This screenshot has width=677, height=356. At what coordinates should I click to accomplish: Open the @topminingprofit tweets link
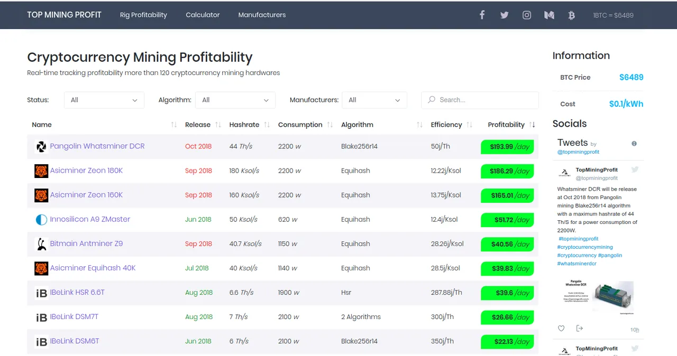pyautogui.click(x=578, y=152)
